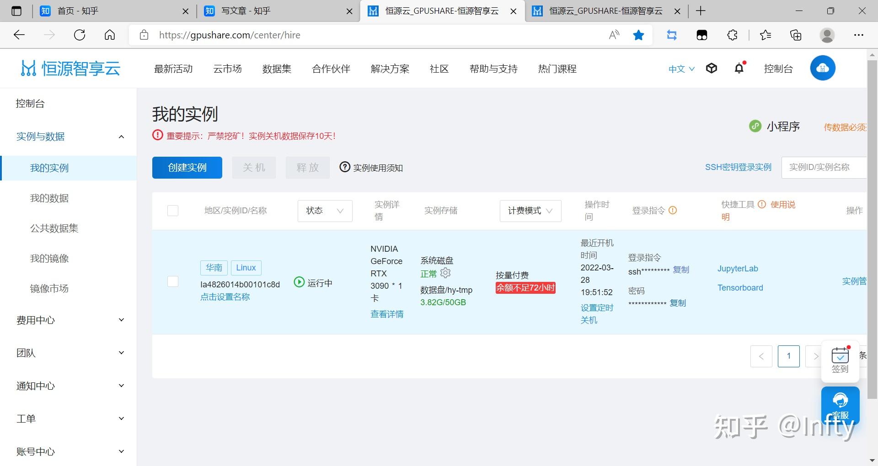Open 帮助与支持 in top navigation

coord(493,69)
